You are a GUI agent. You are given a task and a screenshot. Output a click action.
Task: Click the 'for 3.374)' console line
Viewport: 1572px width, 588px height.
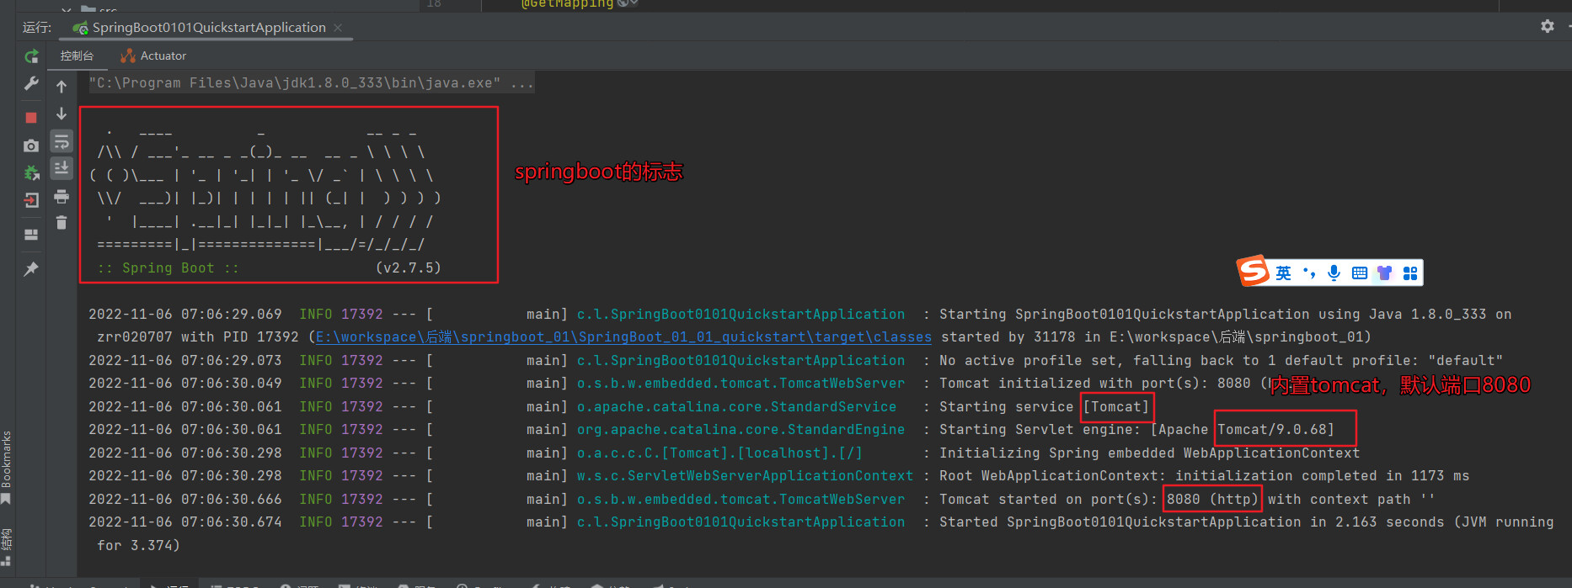point(138,545)
